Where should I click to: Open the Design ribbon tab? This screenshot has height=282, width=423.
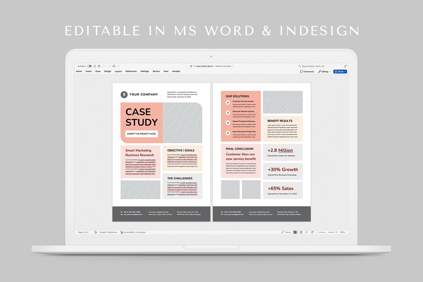(108, 72)
